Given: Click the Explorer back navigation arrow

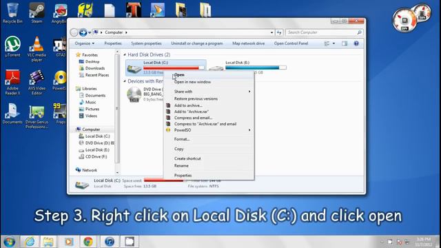Looking at the screenshot, I should [74, 32].
